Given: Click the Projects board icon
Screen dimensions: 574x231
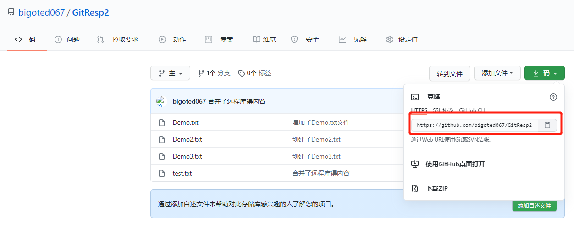Looking at the screenshot, I should click(209, 39).
